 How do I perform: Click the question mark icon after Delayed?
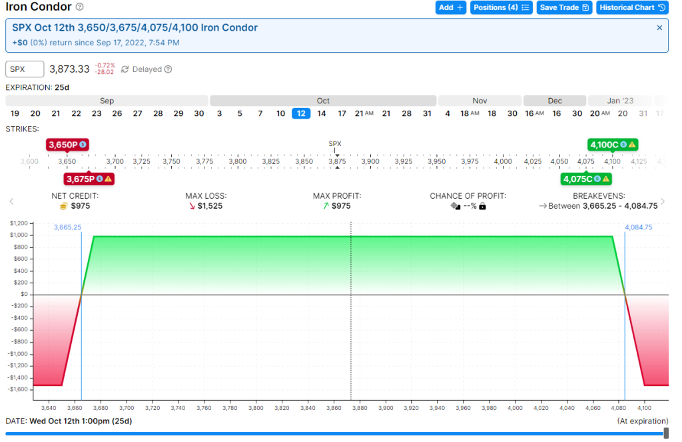pos(167,69)
